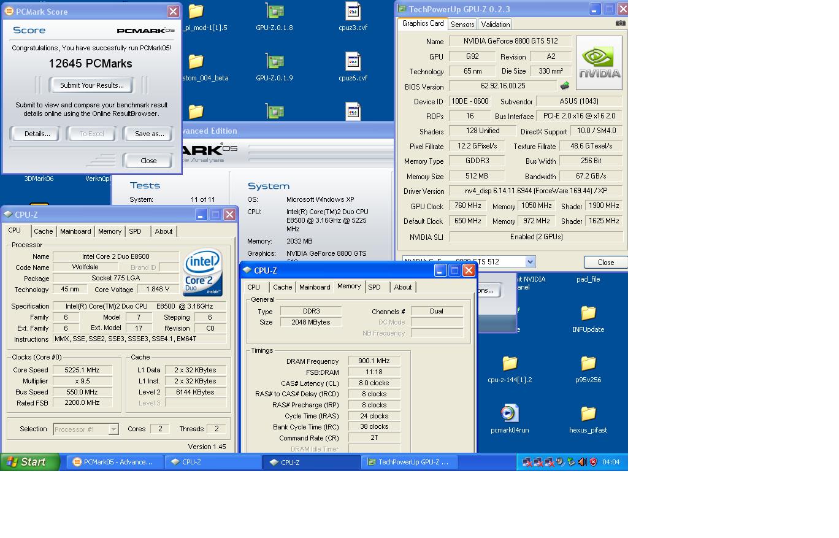Click the 12645 PCMarks score text

coord(90,64)
